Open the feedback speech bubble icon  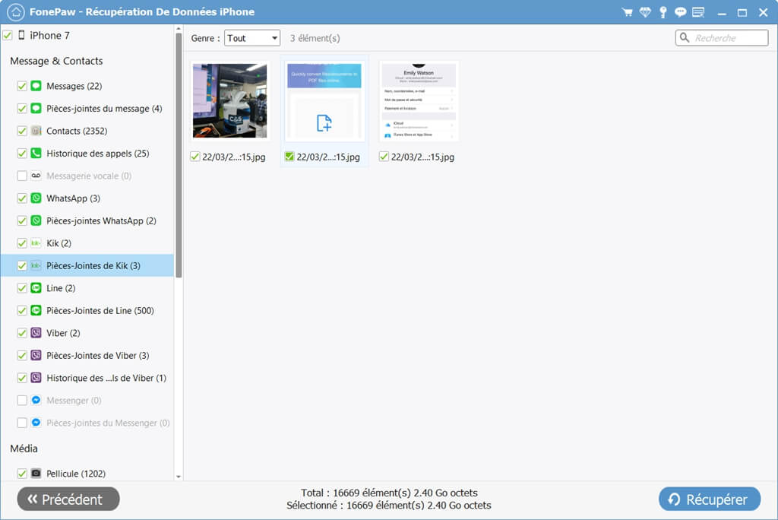click(x=680, y=12)
